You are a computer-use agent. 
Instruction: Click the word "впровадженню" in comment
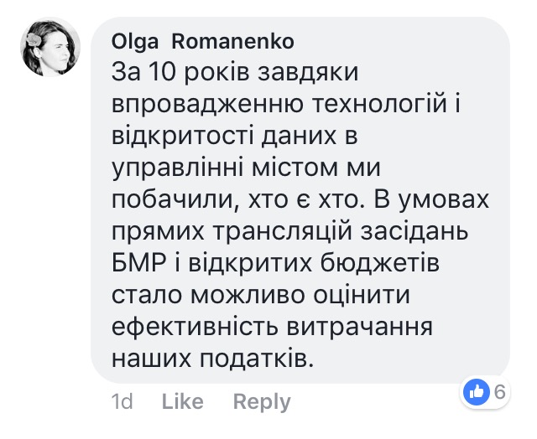point(207,105)
